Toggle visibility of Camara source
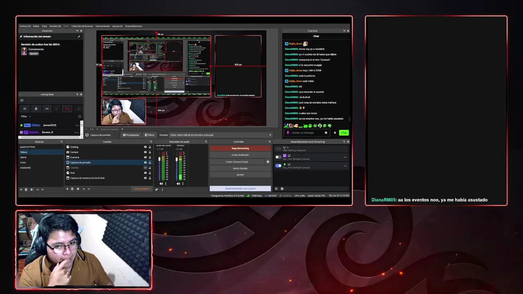Viewport: 523px width, 294px height. 145,152
